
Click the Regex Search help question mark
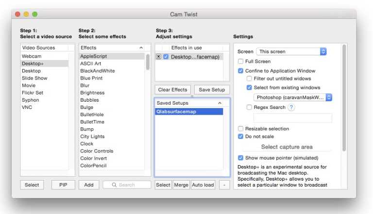pyautogui.click(x=291, y=107)
